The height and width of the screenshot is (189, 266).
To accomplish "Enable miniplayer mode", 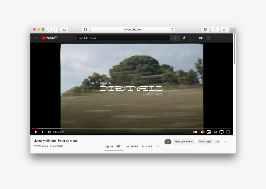I will [x=209, y=132].
